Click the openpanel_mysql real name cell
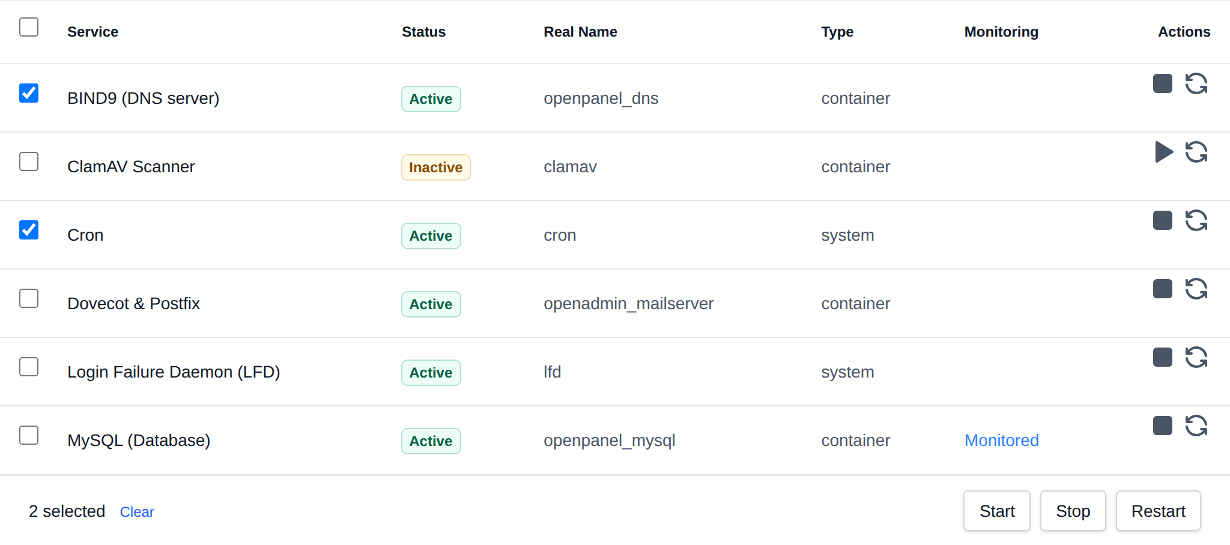 click(x=610, y=441)
